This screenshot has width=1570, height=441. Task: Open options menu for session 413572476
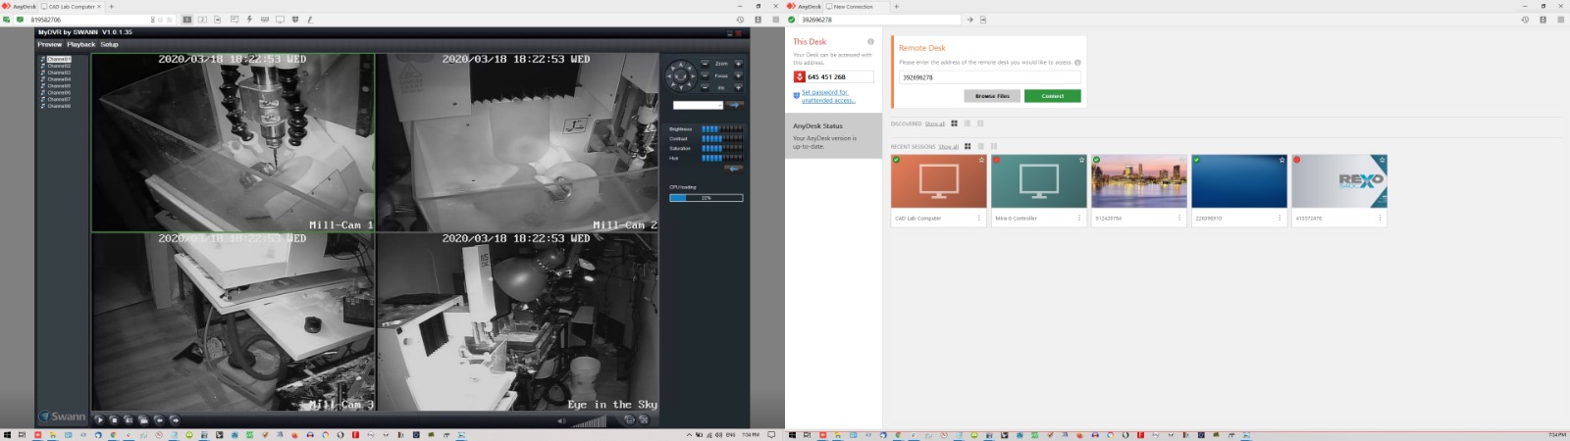coord(1380,218)
